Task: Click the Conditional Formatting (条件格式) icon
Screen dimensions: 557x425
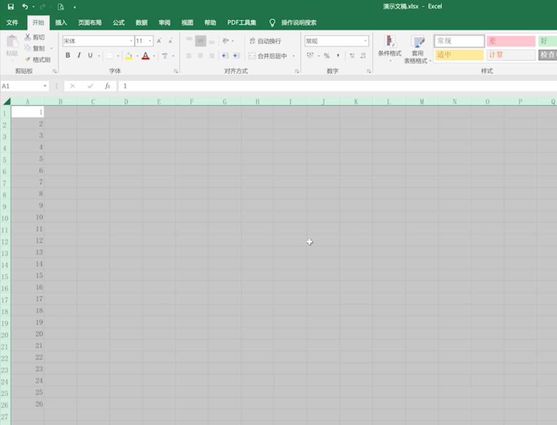Action: (390, 42)
